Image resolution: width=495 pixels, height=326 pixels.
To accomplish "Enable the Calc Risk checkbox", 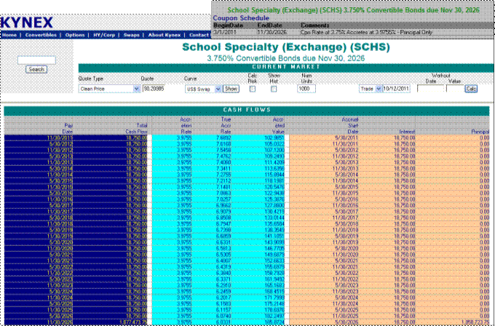I will [x=253, y=89].
